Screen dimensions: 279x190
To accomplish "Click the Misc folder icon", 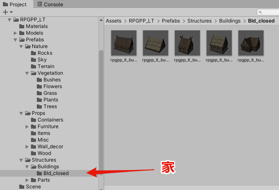I will coord(33,140).
